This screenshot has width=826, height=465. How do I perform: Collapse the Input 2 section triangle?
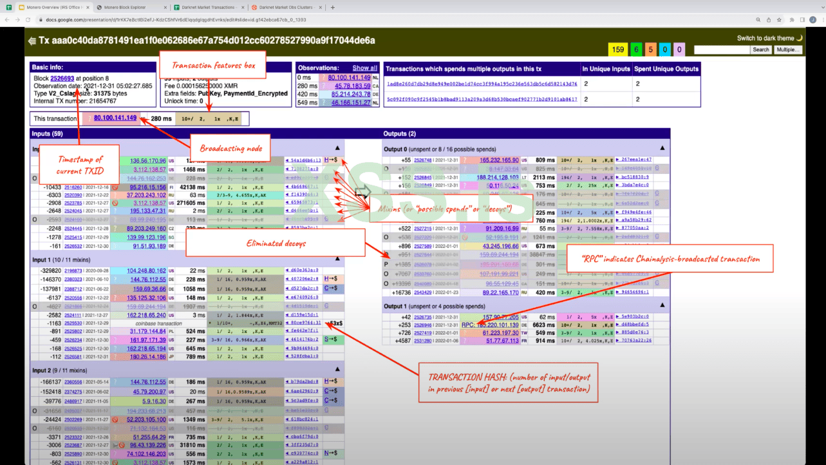point(337,370)
